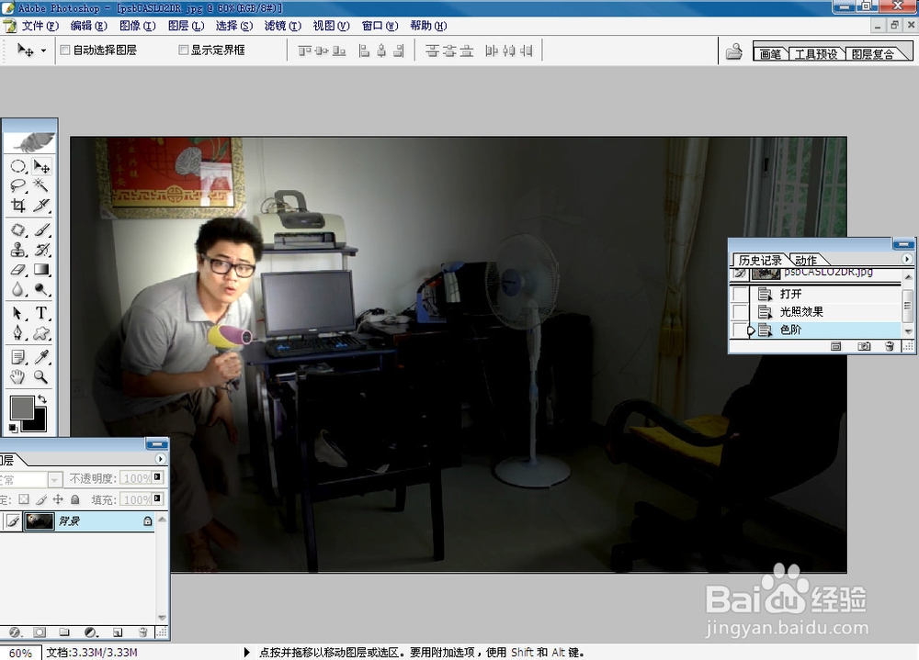Image resolution: width=919 pixels, height=660 pixels.
Task: Select the Move tool in the toolbox
Action: [x=42, y=166]
